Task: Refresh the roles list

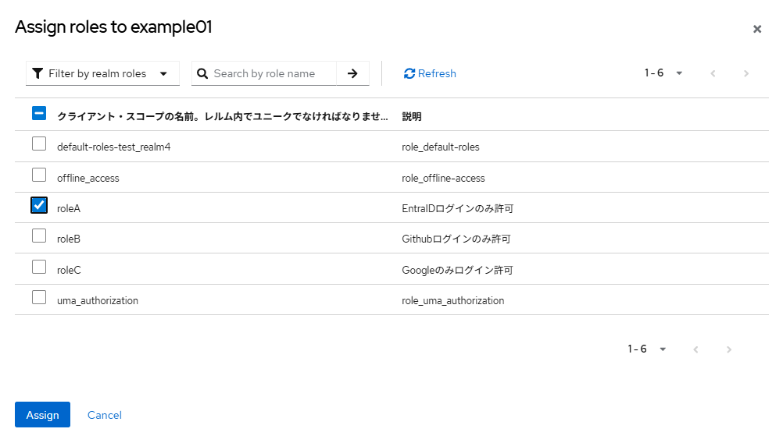Action: 430,74
